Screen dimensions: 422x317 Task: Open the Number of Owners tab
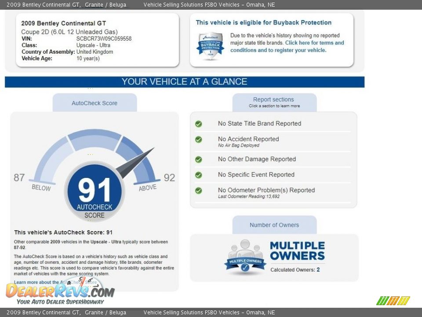point(274,225)
